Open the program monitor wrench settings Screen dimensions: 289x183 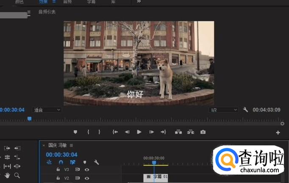click(x=246, y=110)
